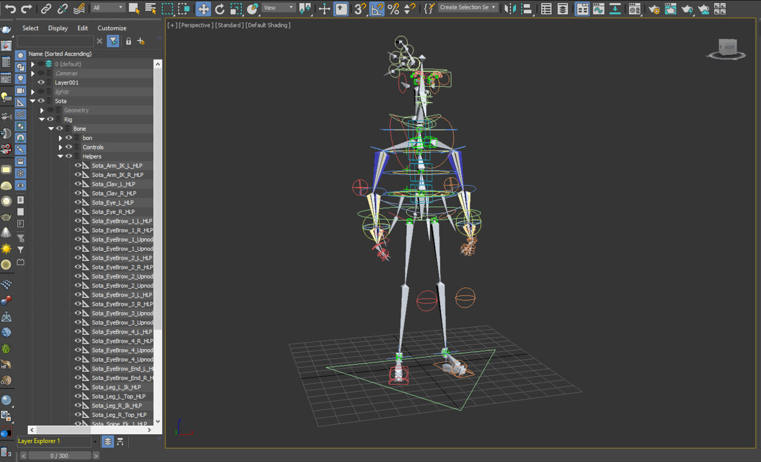Screen dimensions: 761x462
Task: Choose the Select and Rotate tool
Action: [219, 9]
